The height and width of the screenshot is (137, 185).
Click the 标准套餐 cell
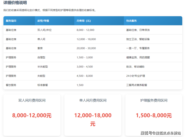tap(42, 85)
